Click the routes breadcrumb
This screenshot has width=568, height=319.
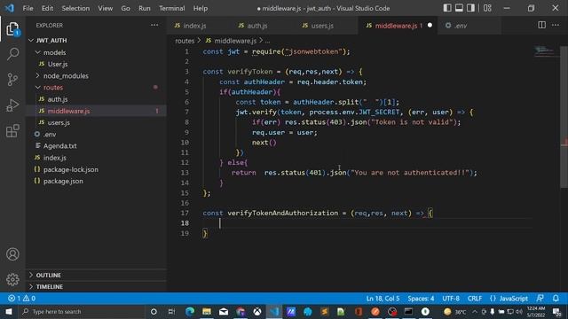coord(185,41)
